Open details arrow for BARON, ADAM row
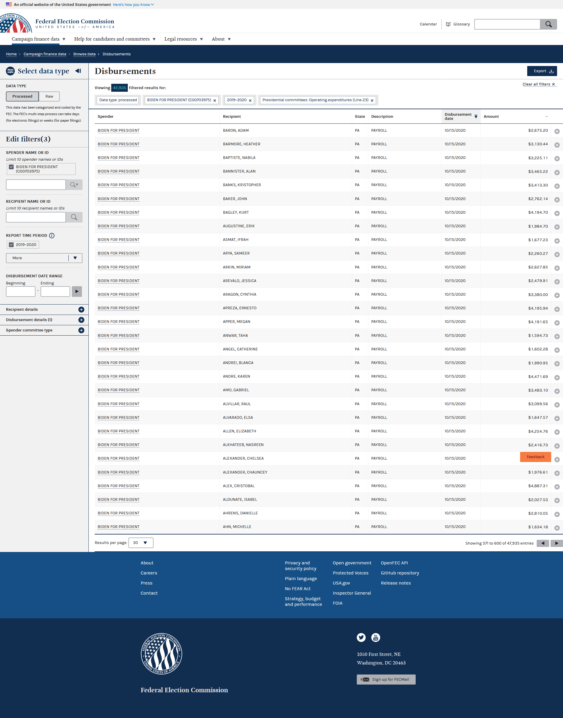 [557, 131]
